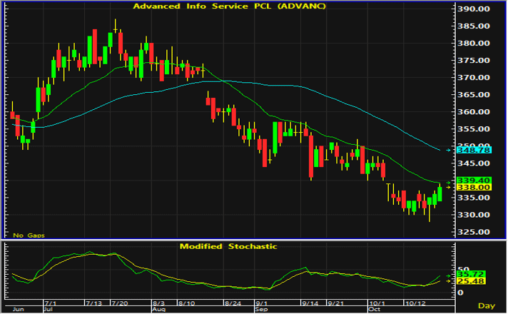The height and width of the screenshot is (314, 508).
Task: Click the 8/10 date axis label
Action: pyautogui.click(x=187, y=303)
